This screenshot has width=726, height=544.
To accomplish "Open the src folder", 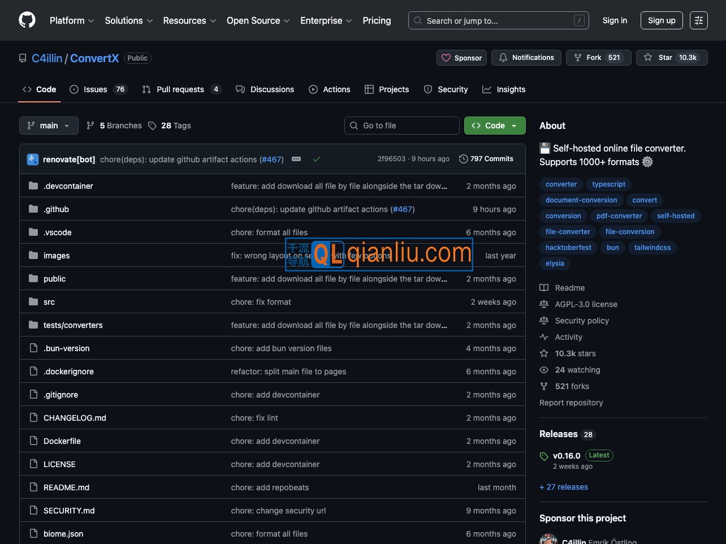I will click(x=49, y=302).
